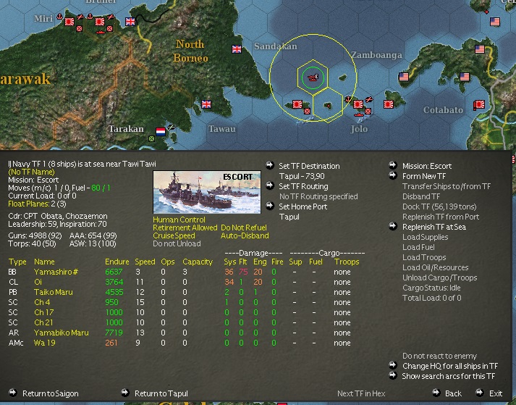Click Return to Saigon
516x405 pixels.
coord(51,393)
